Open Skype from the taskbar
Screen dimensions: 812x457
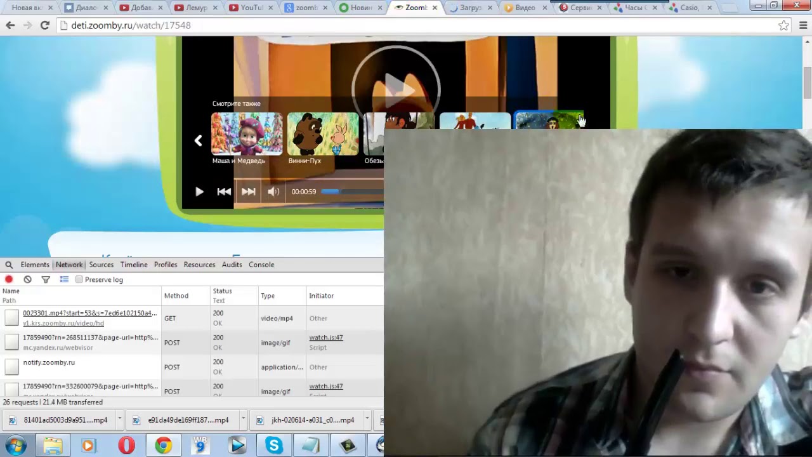click(274, 446)
